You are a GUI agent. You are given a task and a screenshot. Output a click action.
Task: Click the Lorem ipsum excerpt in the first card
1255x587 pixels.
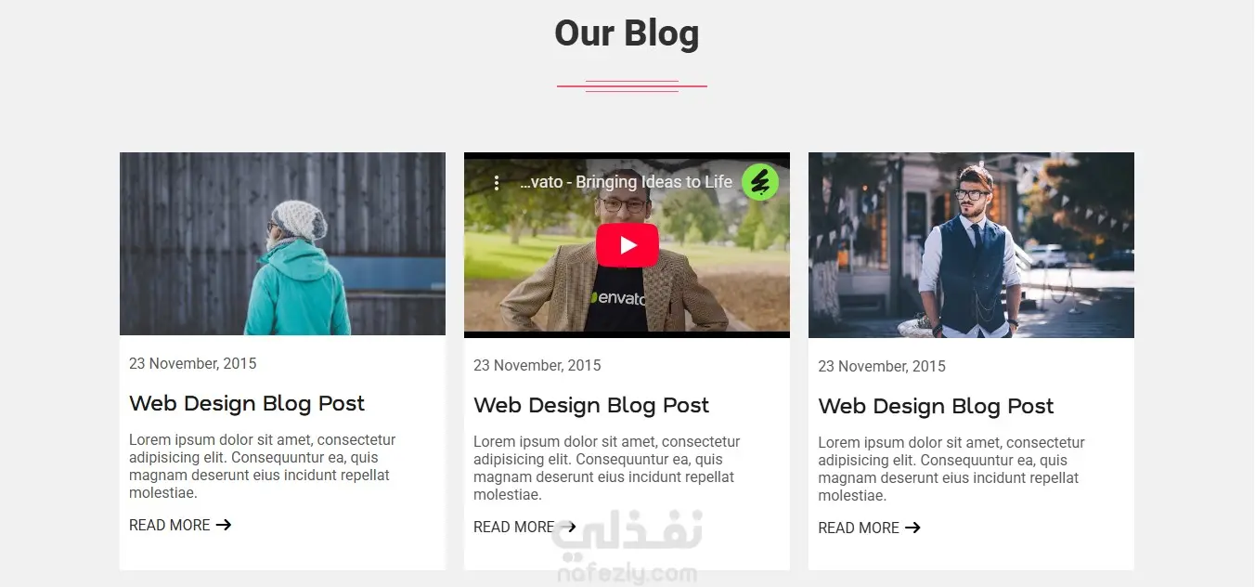click(263, 466)
